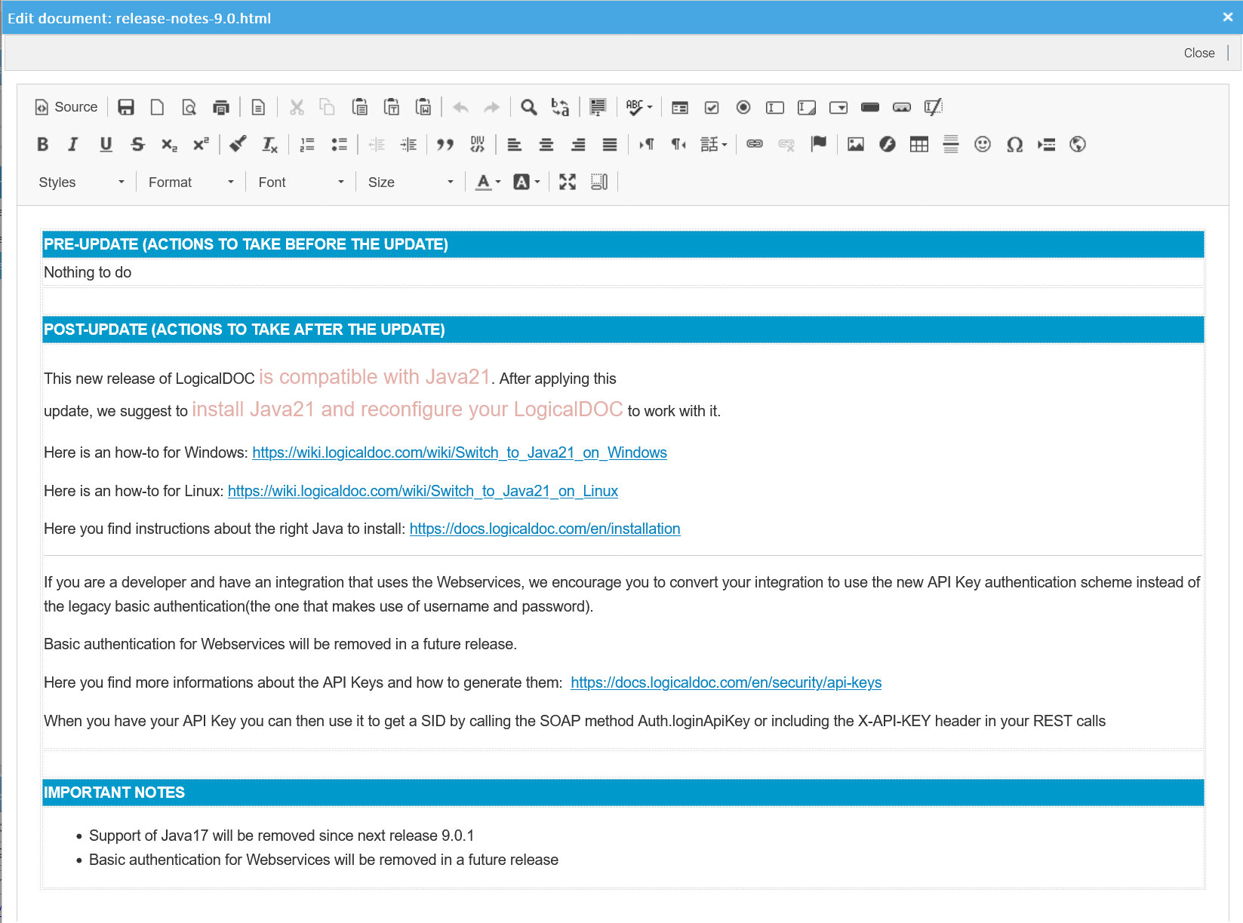Maximize the editor area
The height and width of the screenshot is (923, 1243).
pos(568,182)
